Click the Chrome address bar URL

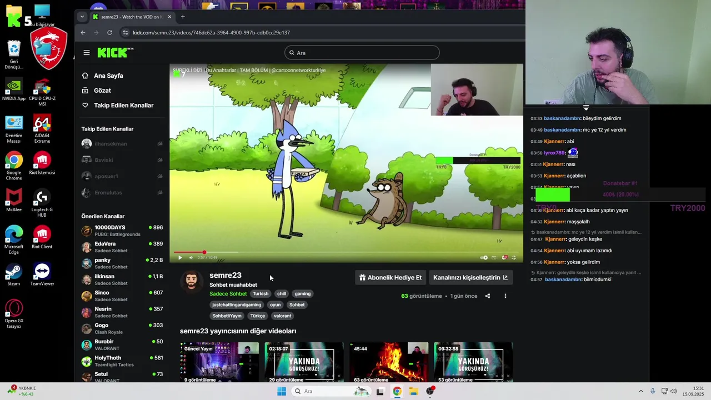tap(211, 33)
